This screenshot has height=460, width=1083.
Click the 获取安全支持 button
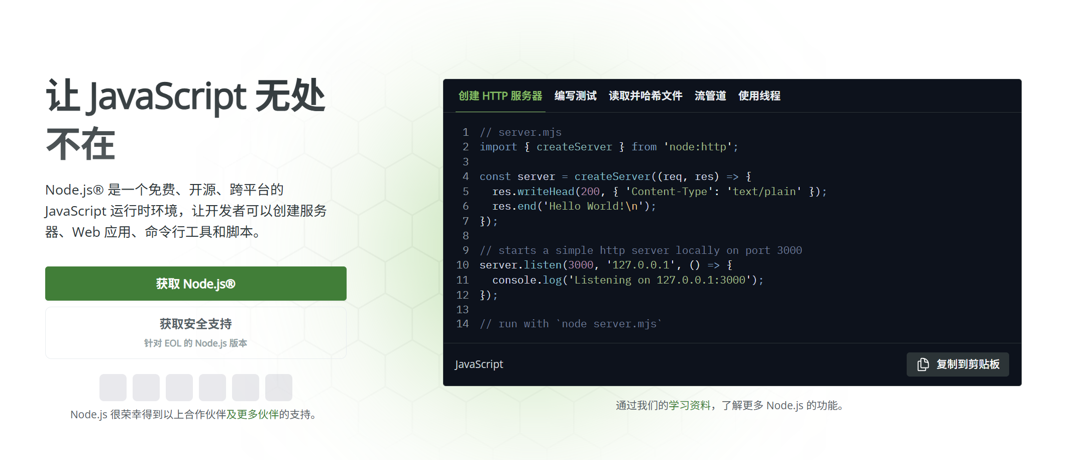196,332
